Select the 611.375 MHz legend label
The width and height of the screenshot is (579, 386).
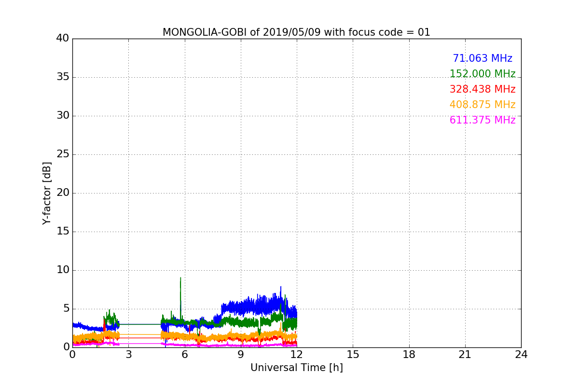coord(482,120)
